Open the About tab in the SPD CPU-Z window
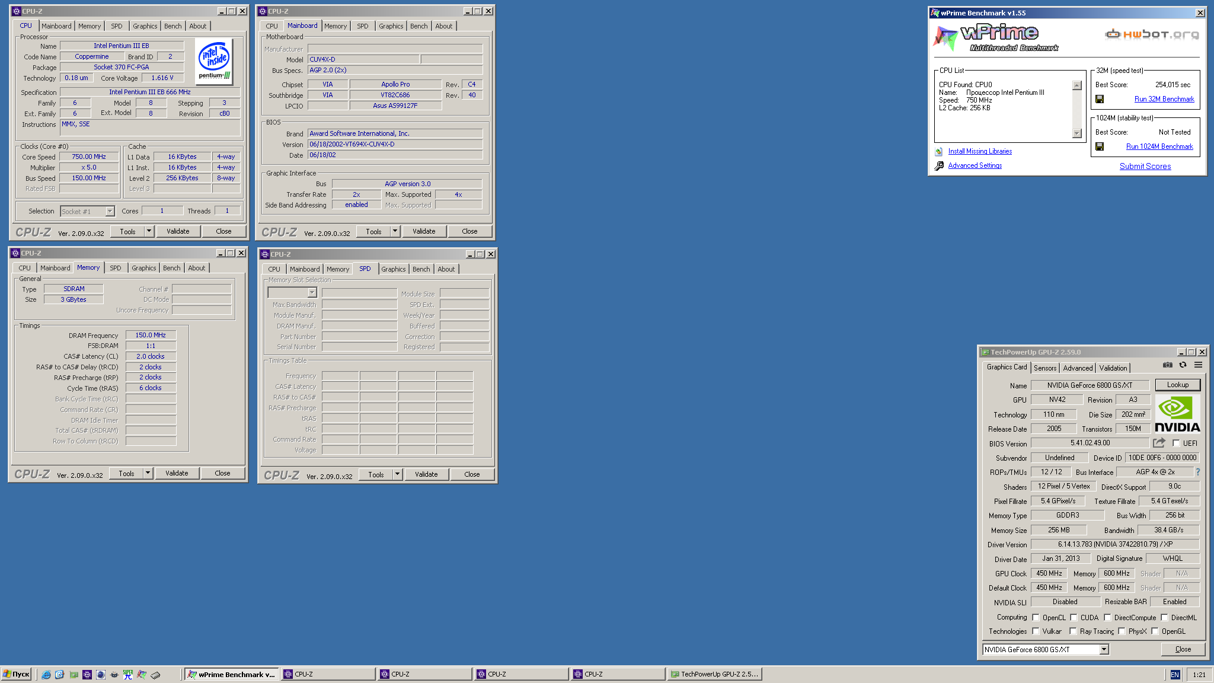Viewport: 1214px width, 683px height. [446, 269]
